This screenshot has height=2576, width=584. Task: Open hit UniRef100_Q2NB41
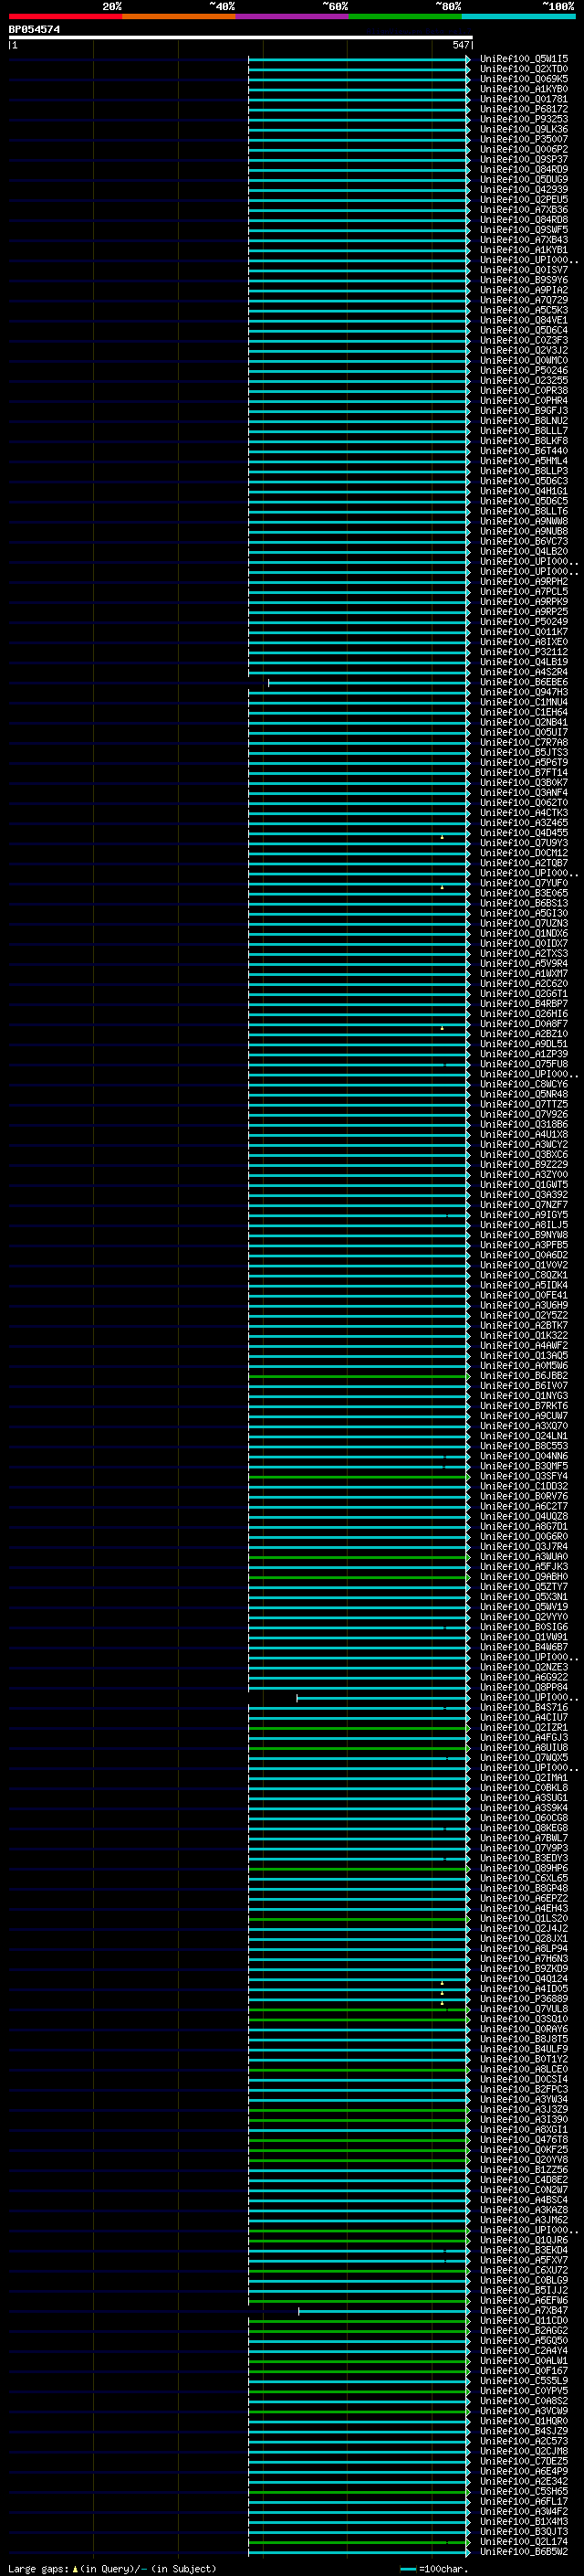[524, 722]
